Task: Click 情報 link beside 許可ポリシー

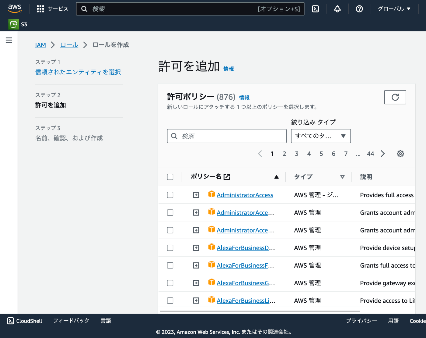Action: coord(244,98)
